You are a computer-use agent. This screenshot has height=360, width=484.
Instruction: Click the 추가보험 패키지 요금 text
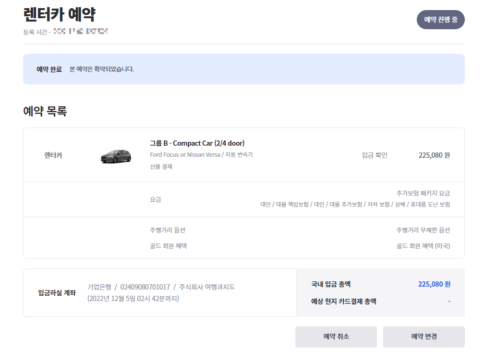[x=423, y=193]
